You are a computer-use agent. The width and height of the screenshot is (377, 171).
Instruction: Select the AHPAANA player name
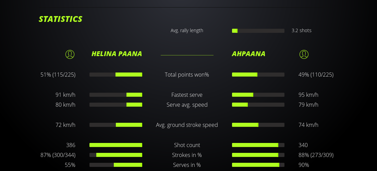(x=248, y=54)
